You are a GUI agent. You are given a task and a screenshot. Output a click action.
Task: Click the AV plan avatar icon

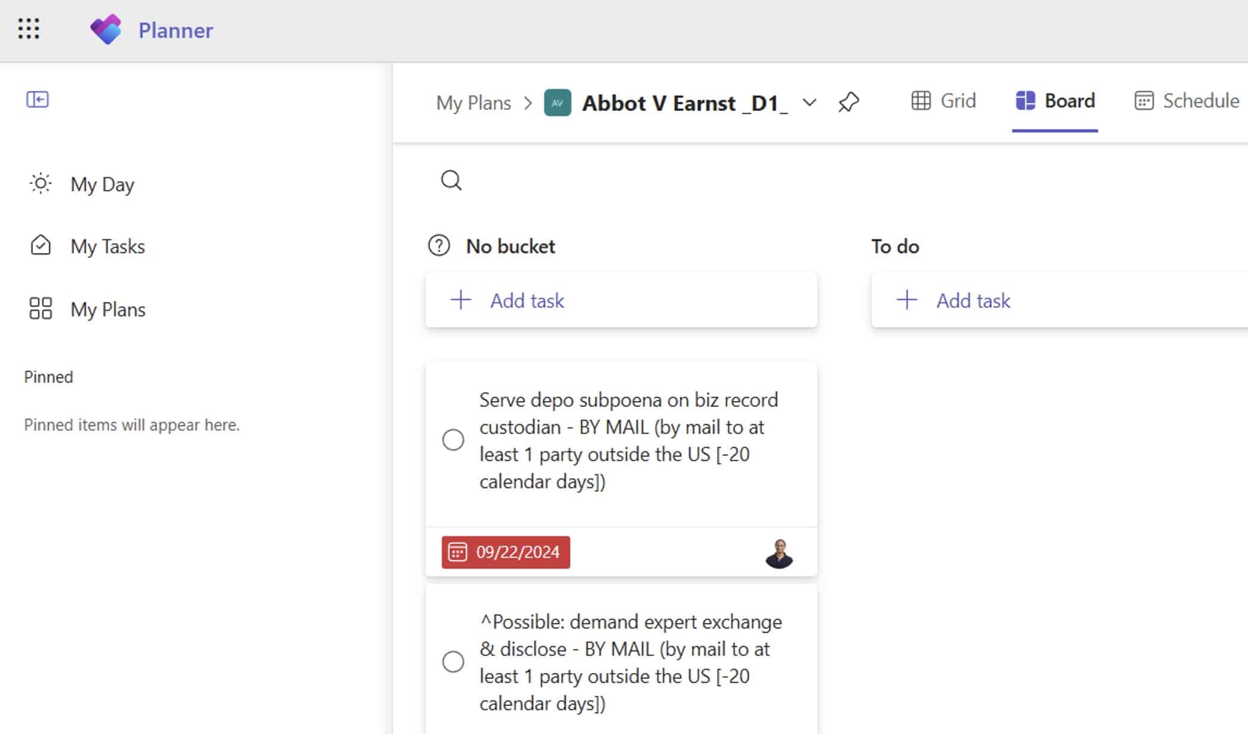click(x=557, y=103)
